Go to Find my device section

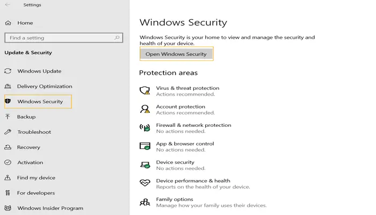click(x=35, y=178)
